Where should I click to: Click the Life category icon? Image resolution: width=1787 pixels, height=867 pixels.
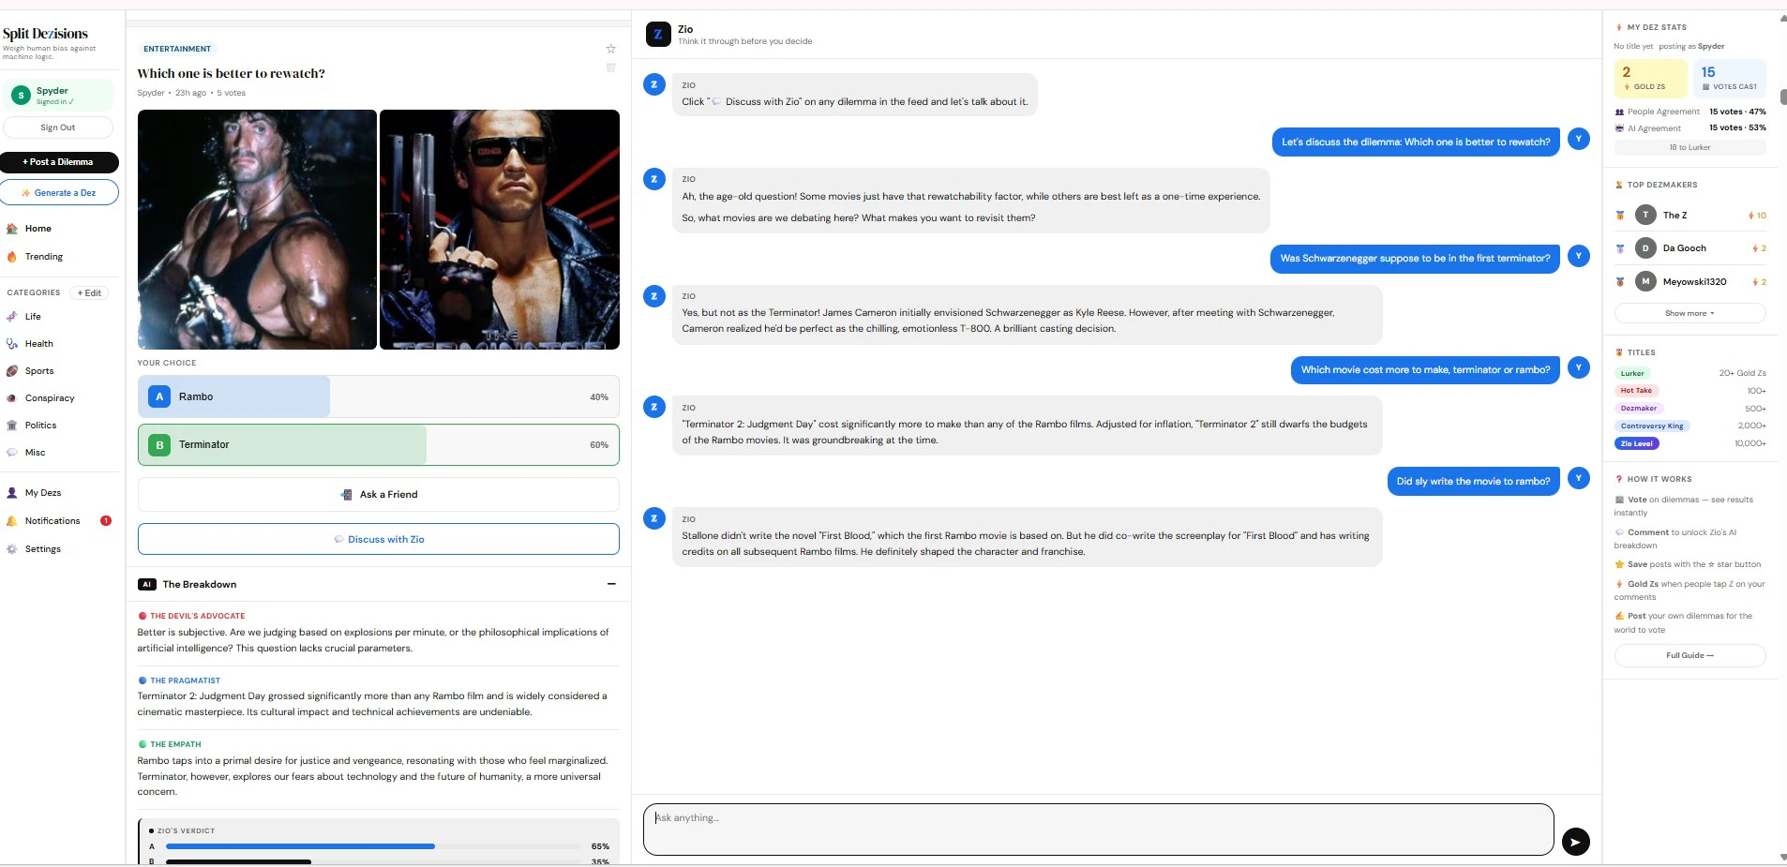12,317
